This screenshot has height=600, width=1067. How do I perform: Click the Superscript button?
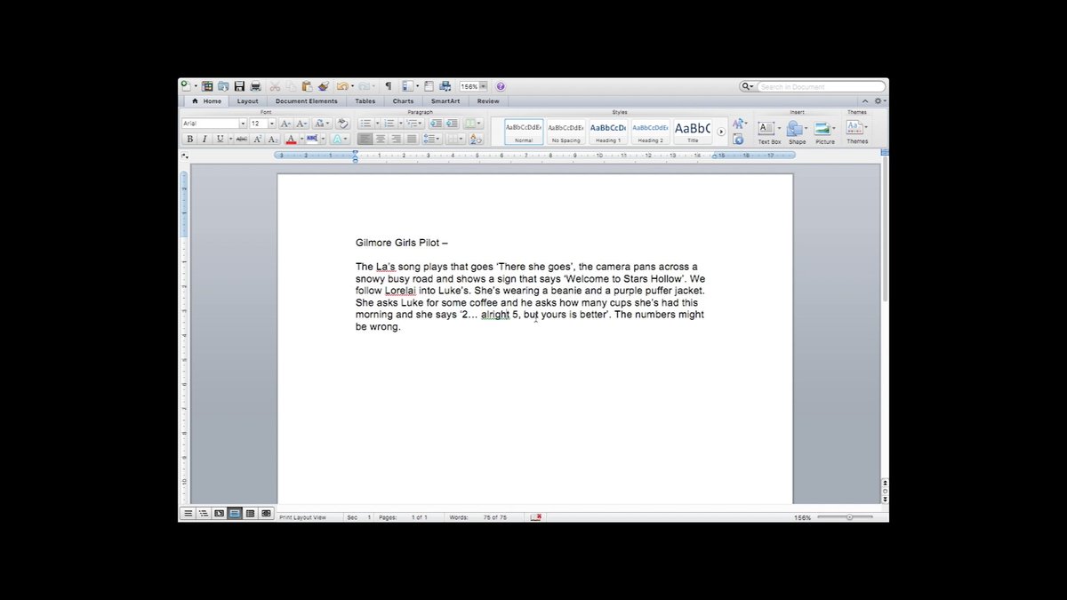258,139
